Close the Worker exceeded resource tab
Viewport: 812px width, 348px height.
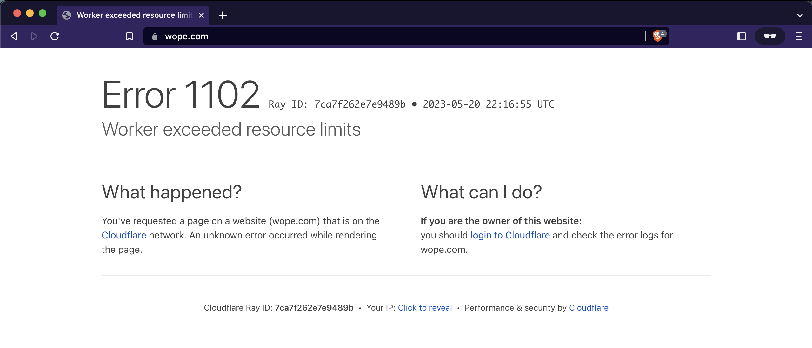(x=201, y=15)
